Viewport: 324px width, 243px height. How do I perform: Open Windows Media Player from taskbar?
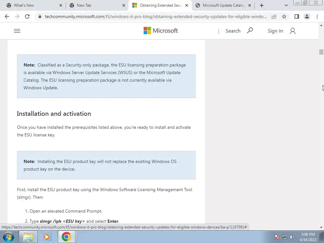coord(47,237)
